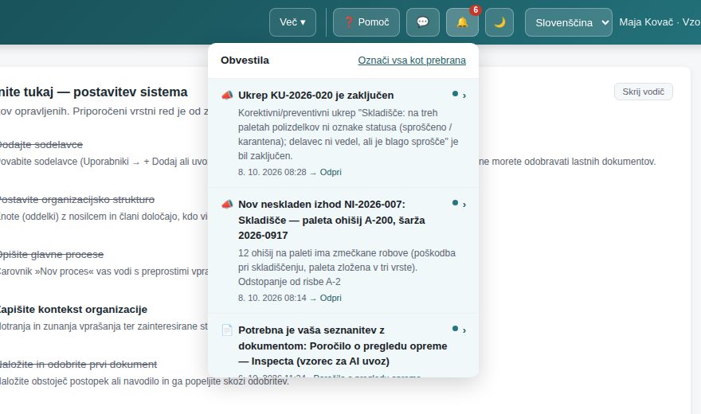Click megaphone icon of Ukrep KU-2026-020 notification
This screenshot has width=701, height=414.
tap(227, 95)
